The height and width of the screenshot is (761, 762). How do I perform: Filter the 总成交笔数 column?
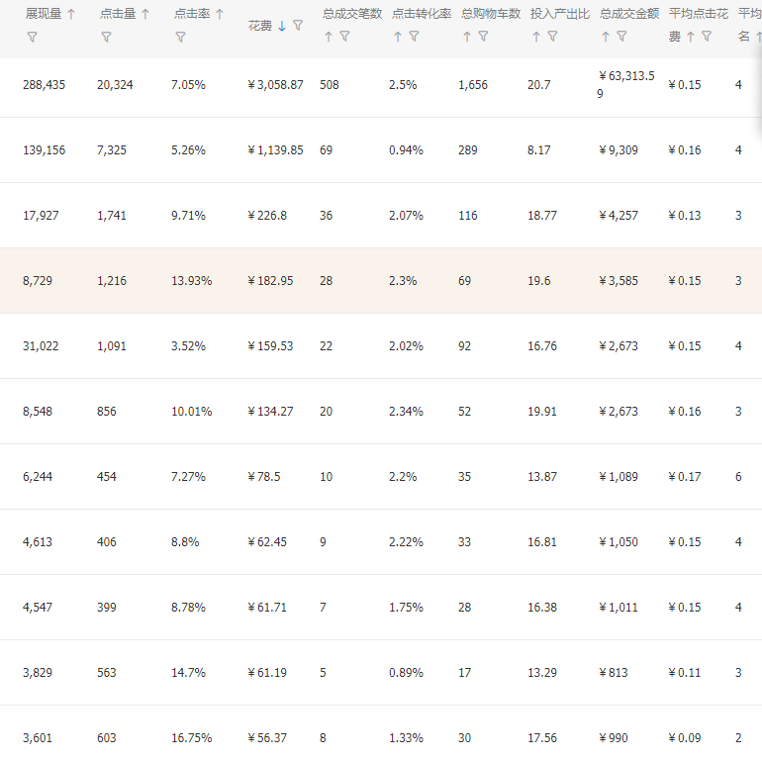[x=344, y=36]
